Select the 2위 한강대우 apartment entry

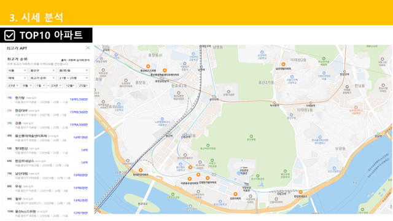click(x=47, y=112)
